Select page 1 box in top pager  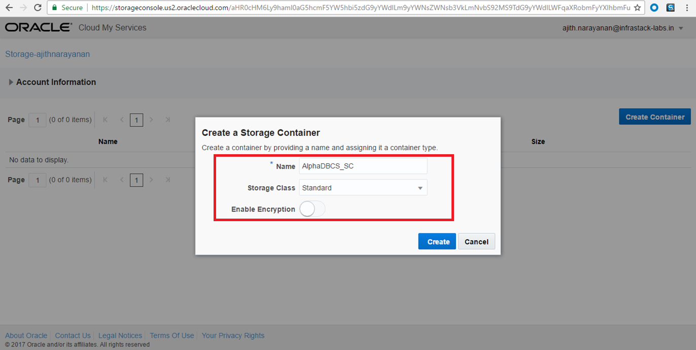[136, 120]
